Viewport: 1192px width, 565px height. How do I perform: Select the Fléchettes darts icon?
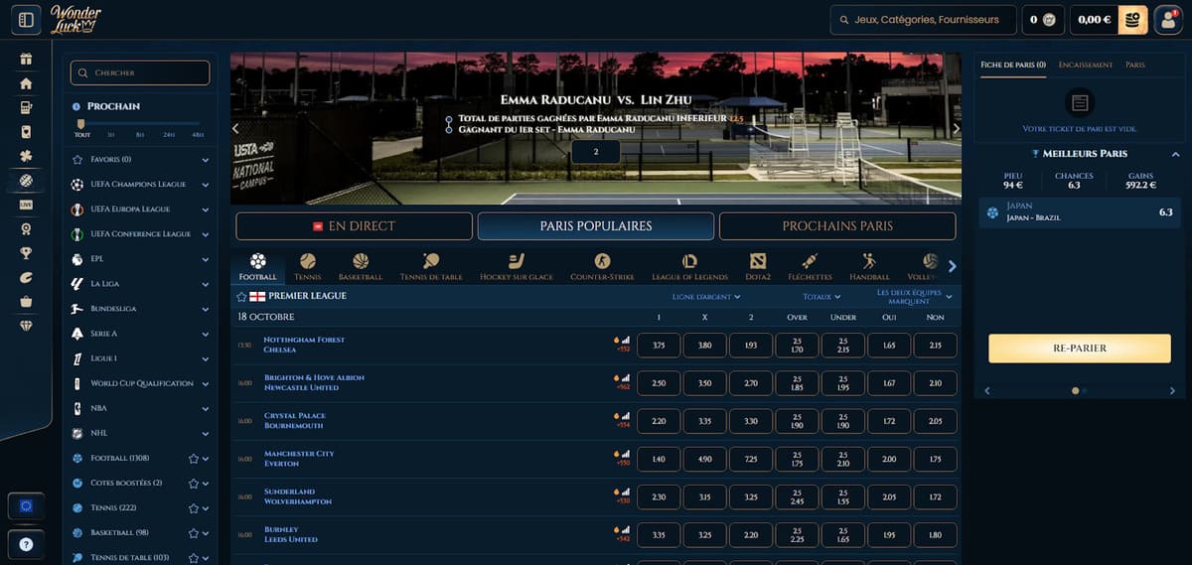coord(810,266)
